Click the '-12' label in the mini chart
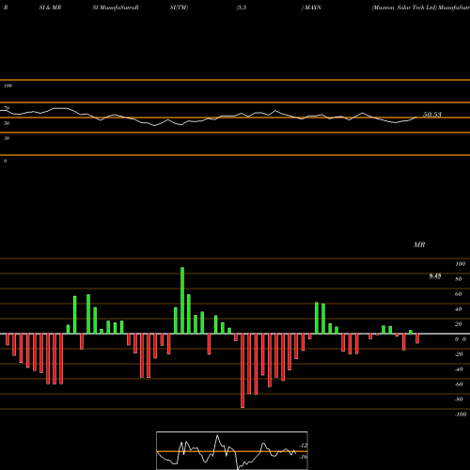470x470 pixels. 303,446
